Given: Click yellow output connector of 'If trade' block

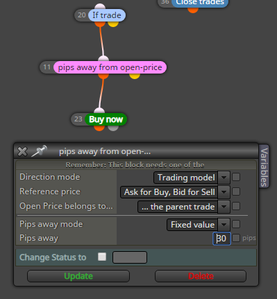Looking at the screenshot, I should click(x=113, y=24).
